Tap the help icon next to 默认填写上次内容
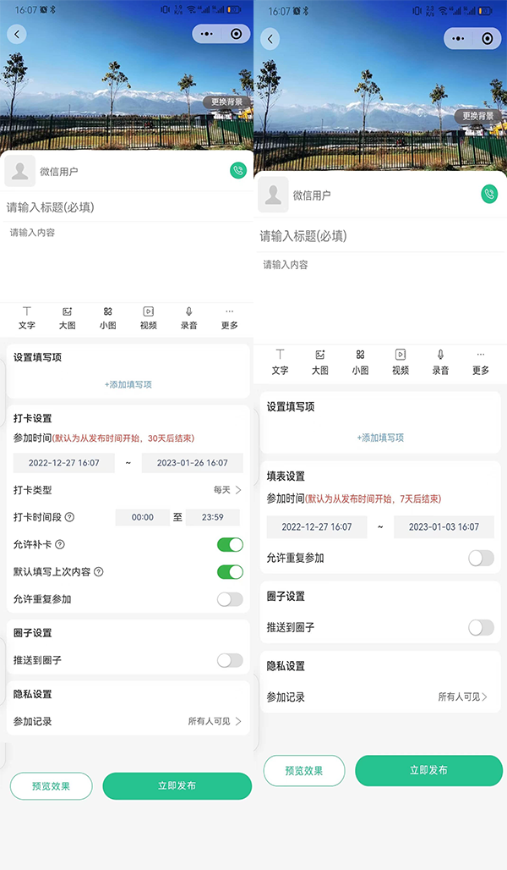Image resolution: width=507 pixels, height=870 pixels. tap(99, 572)
